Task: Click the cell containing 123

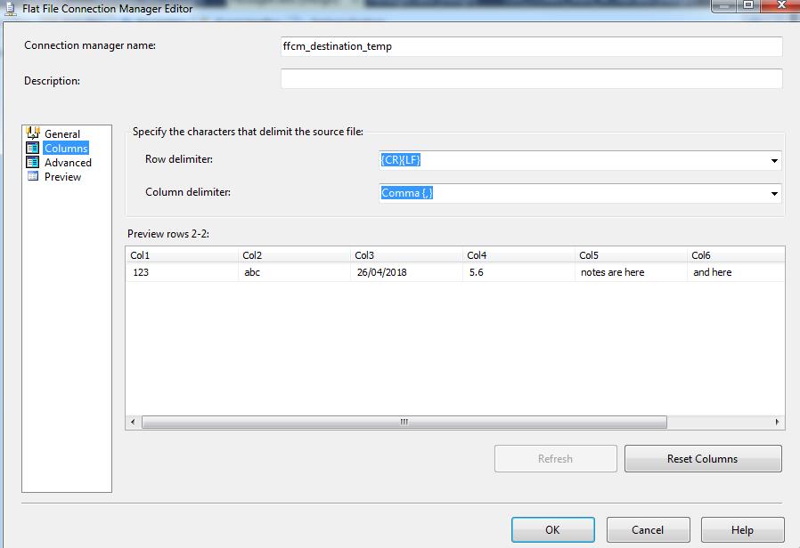Action: (x=182, y=272)
